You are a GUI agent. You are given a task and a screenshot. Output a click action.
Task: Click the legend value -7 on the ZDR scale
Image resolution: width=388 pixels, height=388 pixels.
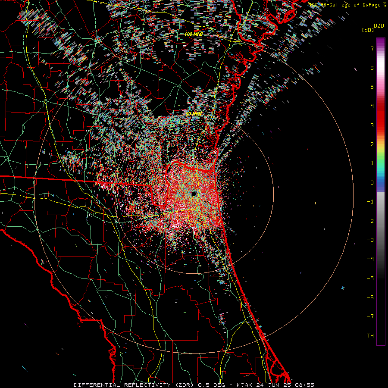click(x=370, y=316)
